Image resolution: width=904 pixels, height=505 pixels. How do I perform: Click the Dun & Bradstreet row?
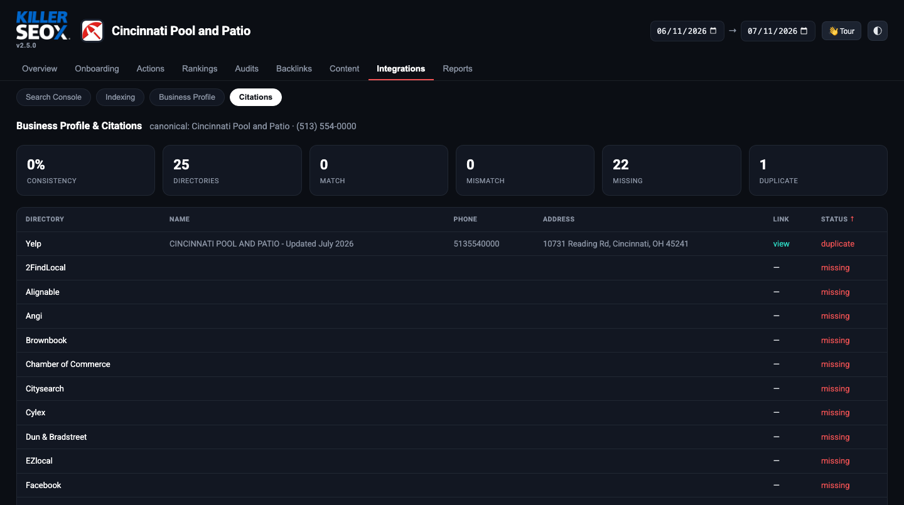452,437
